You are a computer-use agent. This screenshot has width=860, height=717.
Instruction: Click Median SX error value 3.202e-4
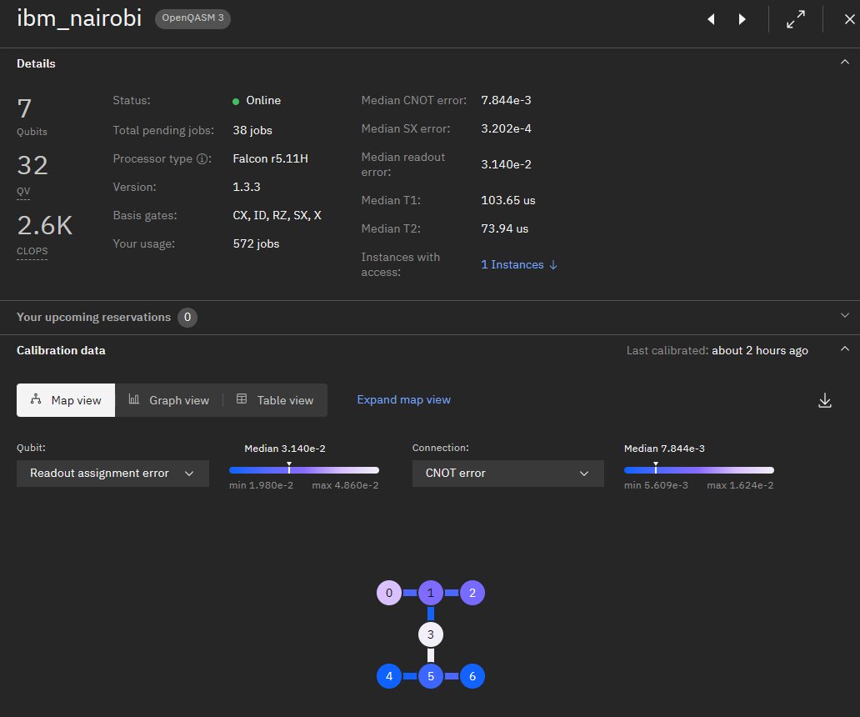(506, 128)
